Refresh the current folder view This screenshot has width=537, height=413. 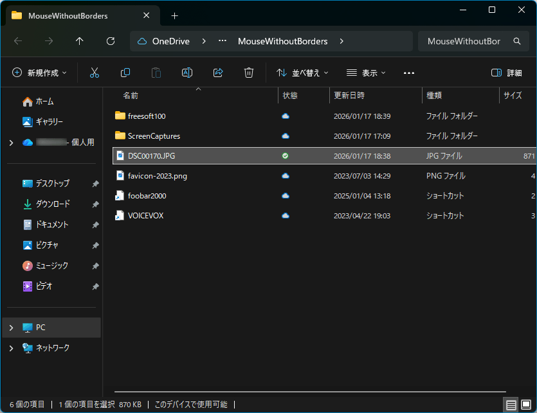pyautogui.click(x=111, y=41)
